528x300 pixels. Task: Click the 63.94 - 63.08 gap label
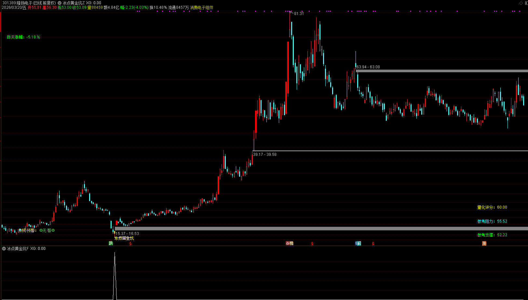coord(368,67)
